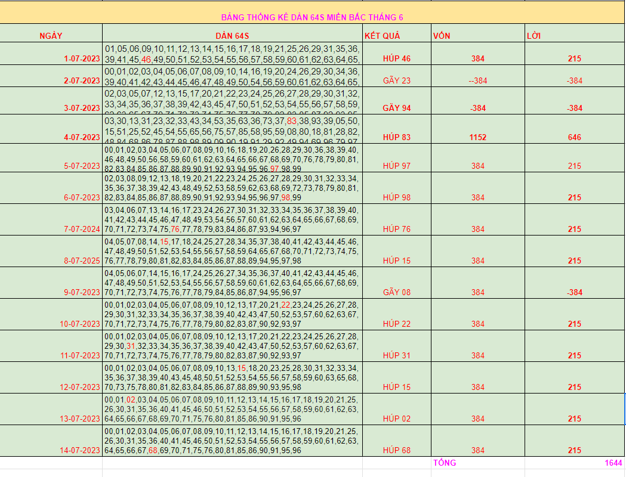Click result cell GÃY 94
This screenshot has height=477, width=626.
click(397, 101)
